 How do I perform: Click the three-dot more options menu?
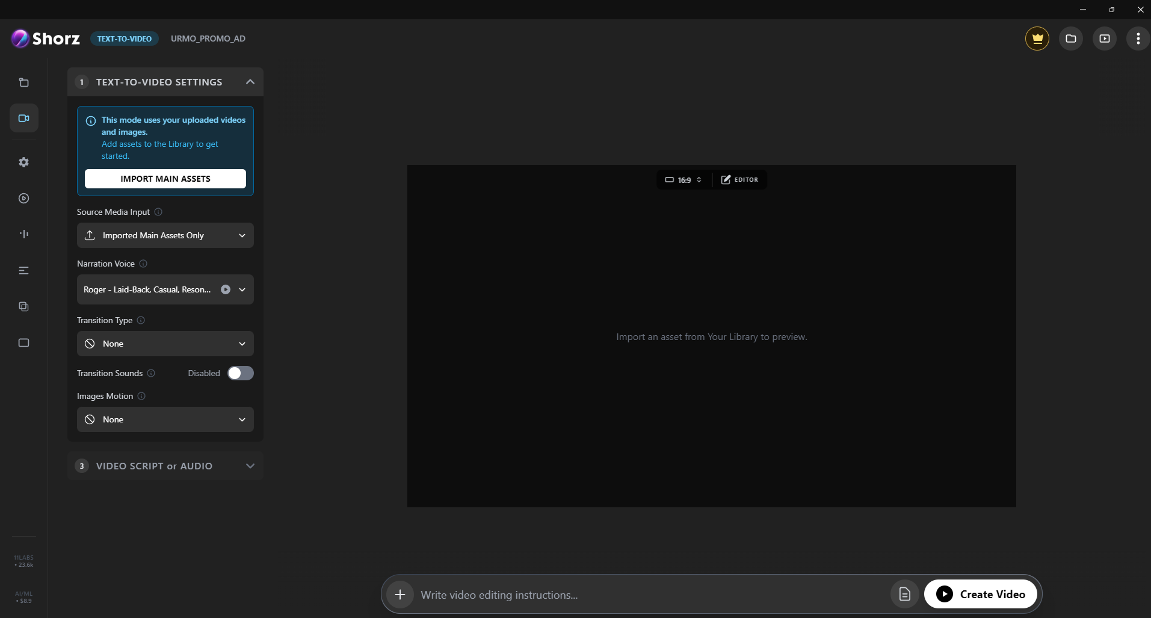[1137, 39]
